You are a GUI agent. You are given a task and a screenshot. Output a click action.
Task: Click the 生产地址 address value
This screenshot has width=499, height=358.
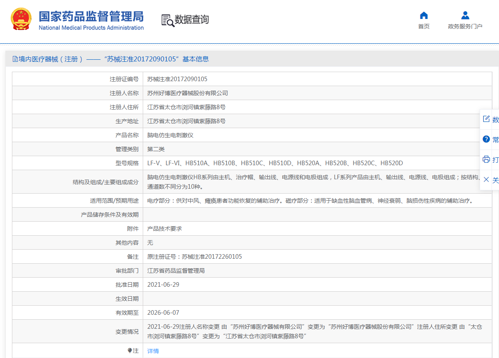[186, 121]
